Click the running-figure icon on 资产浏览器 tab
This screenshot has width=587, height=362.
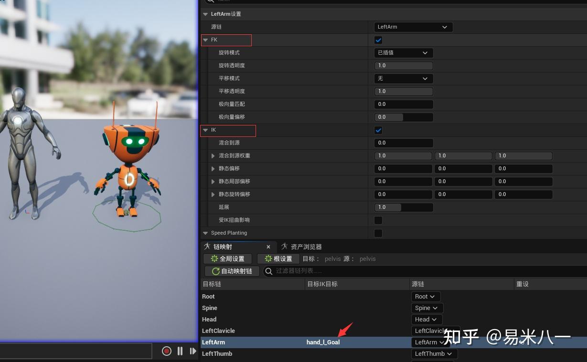click(x=284, y=247)
